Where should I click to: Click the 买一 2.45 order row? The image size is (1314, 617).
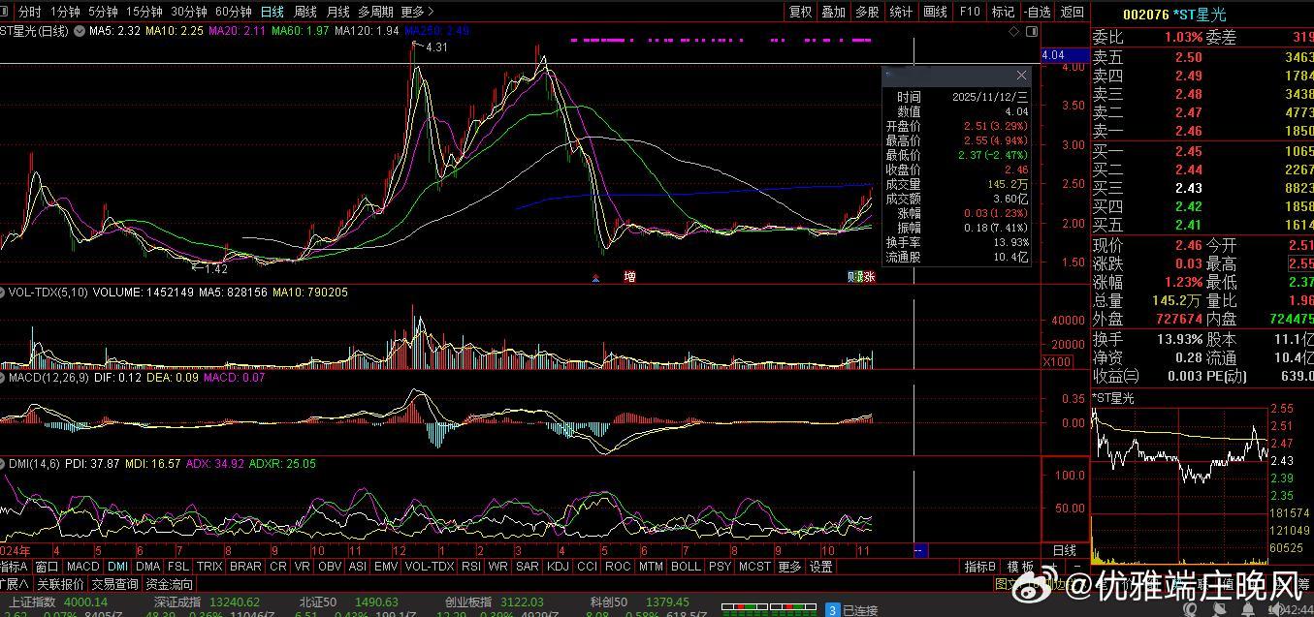(1202, 151)
